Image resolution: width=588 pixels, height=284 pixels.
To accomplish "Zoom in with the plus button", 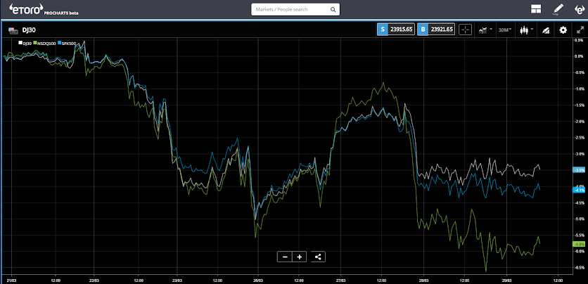I will pyautogui.click(x=299, y=257).
